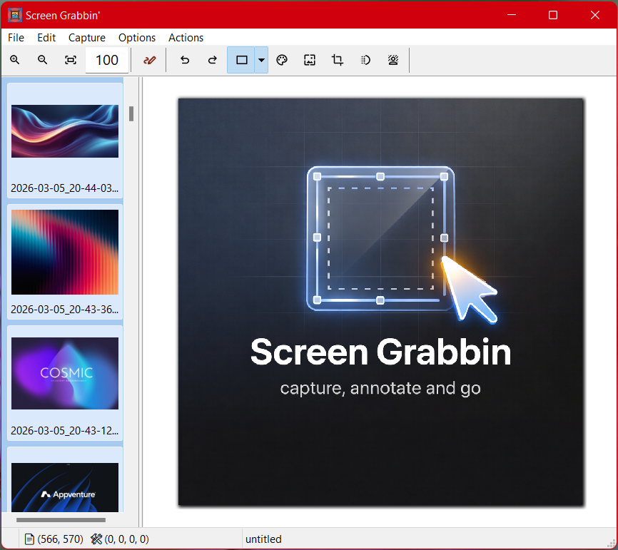This screenshot has height=550, width=618.
Task: Click the undo arrow icon
Action: [185, 60]
